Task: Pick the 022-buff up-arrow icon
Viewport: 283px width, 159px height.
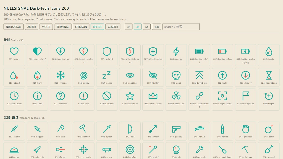Action: tap(222, 75)
